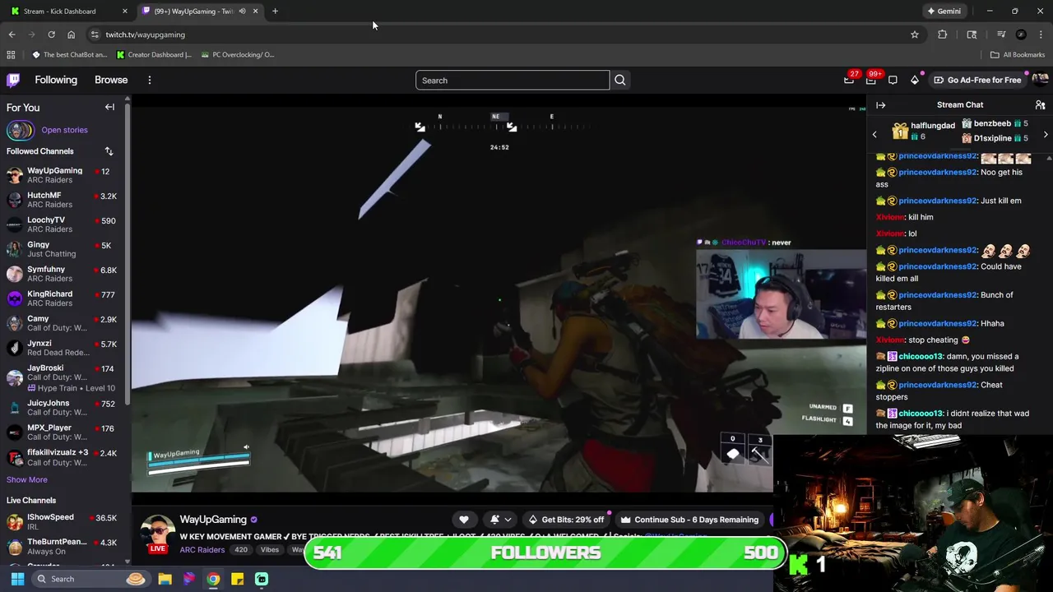Open Prime loot with the 27 badge
The image size is (1053, 592).
point(849,80)
